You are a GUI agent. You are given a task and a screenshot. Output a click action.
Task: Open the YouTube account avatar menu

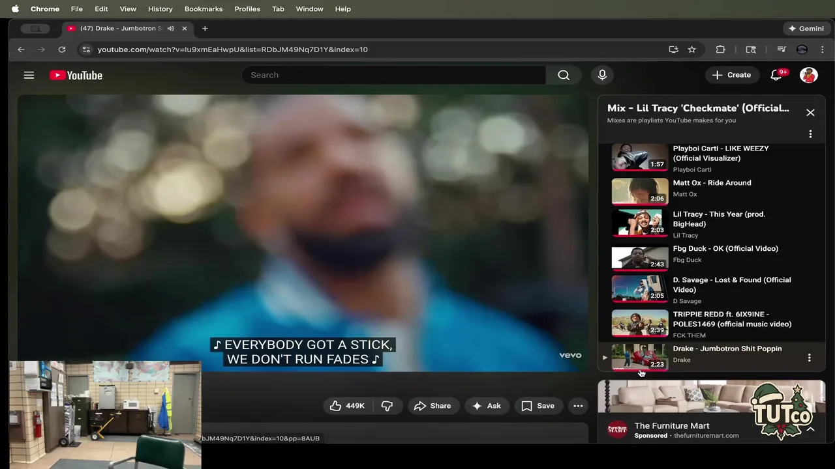(809, 75)
